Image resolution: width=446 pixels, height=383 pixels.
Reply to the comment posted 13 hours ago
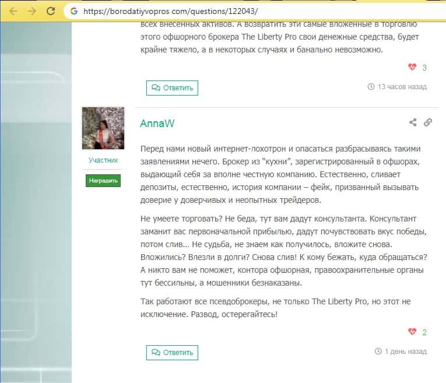[172, 88]
